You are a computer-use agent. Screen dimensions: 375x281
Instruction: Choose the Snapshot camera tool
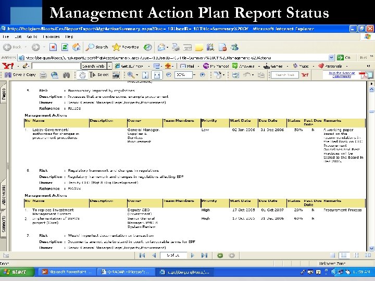coord(116,75)
